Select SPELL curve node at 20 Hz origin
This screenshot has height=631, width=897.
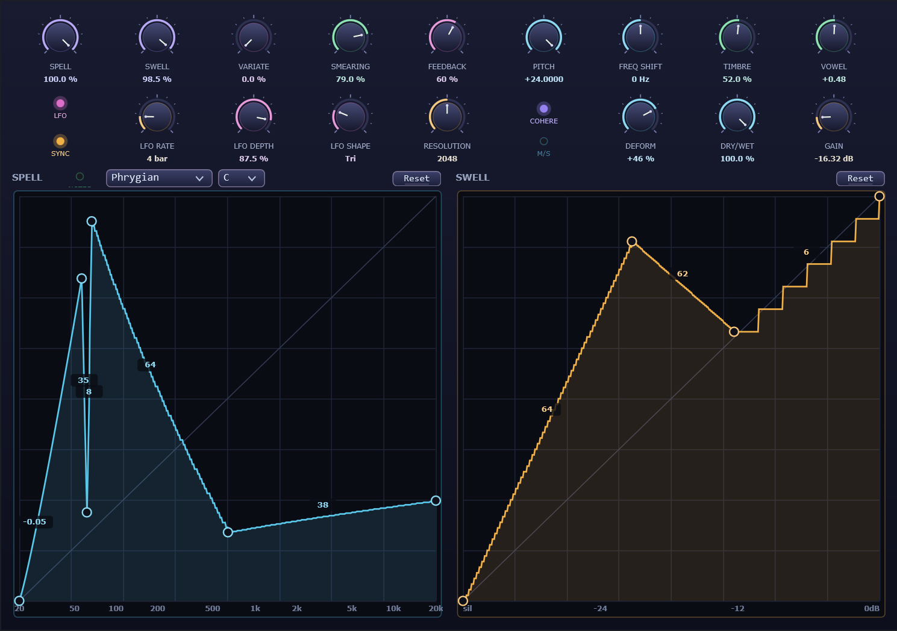(x=19, y=601)
